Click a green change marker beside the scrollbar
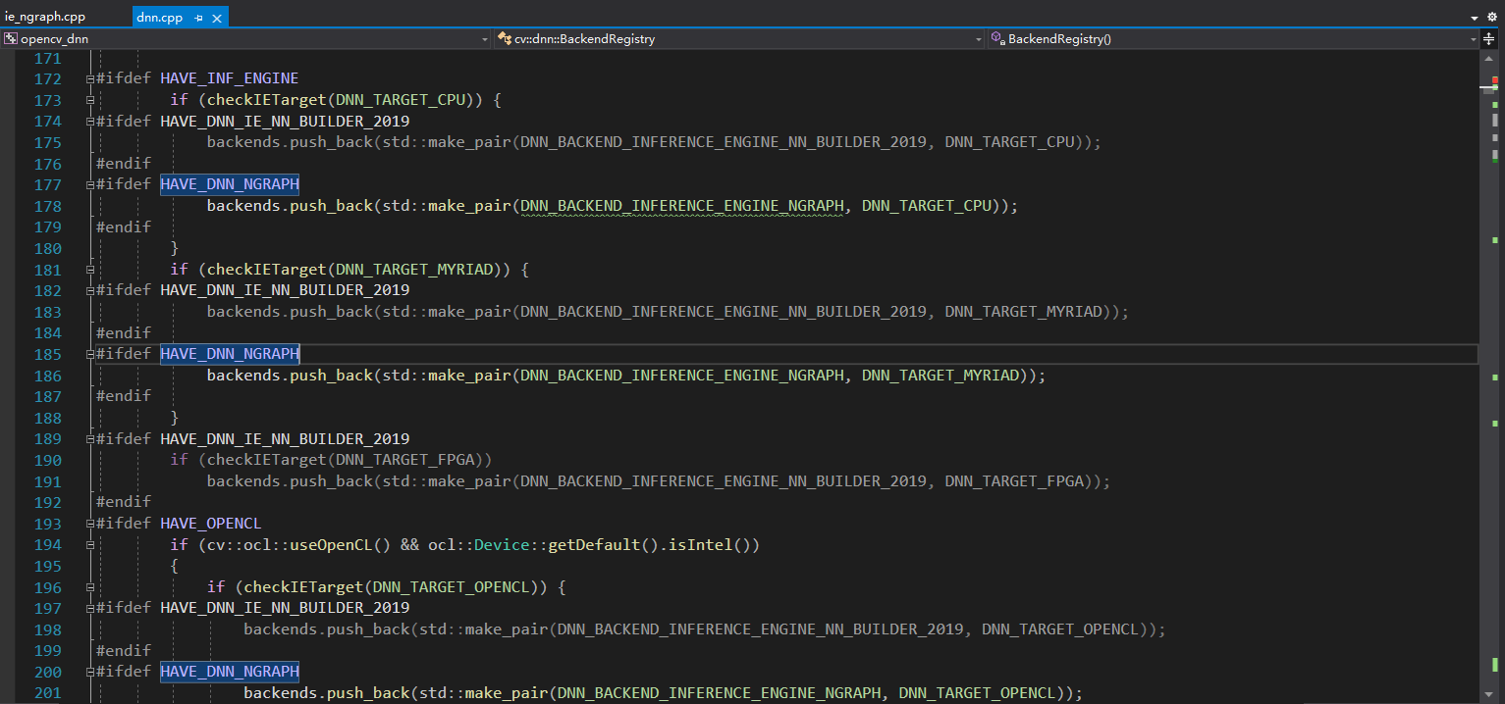The image size is (1505, 704). (1495, 105)
